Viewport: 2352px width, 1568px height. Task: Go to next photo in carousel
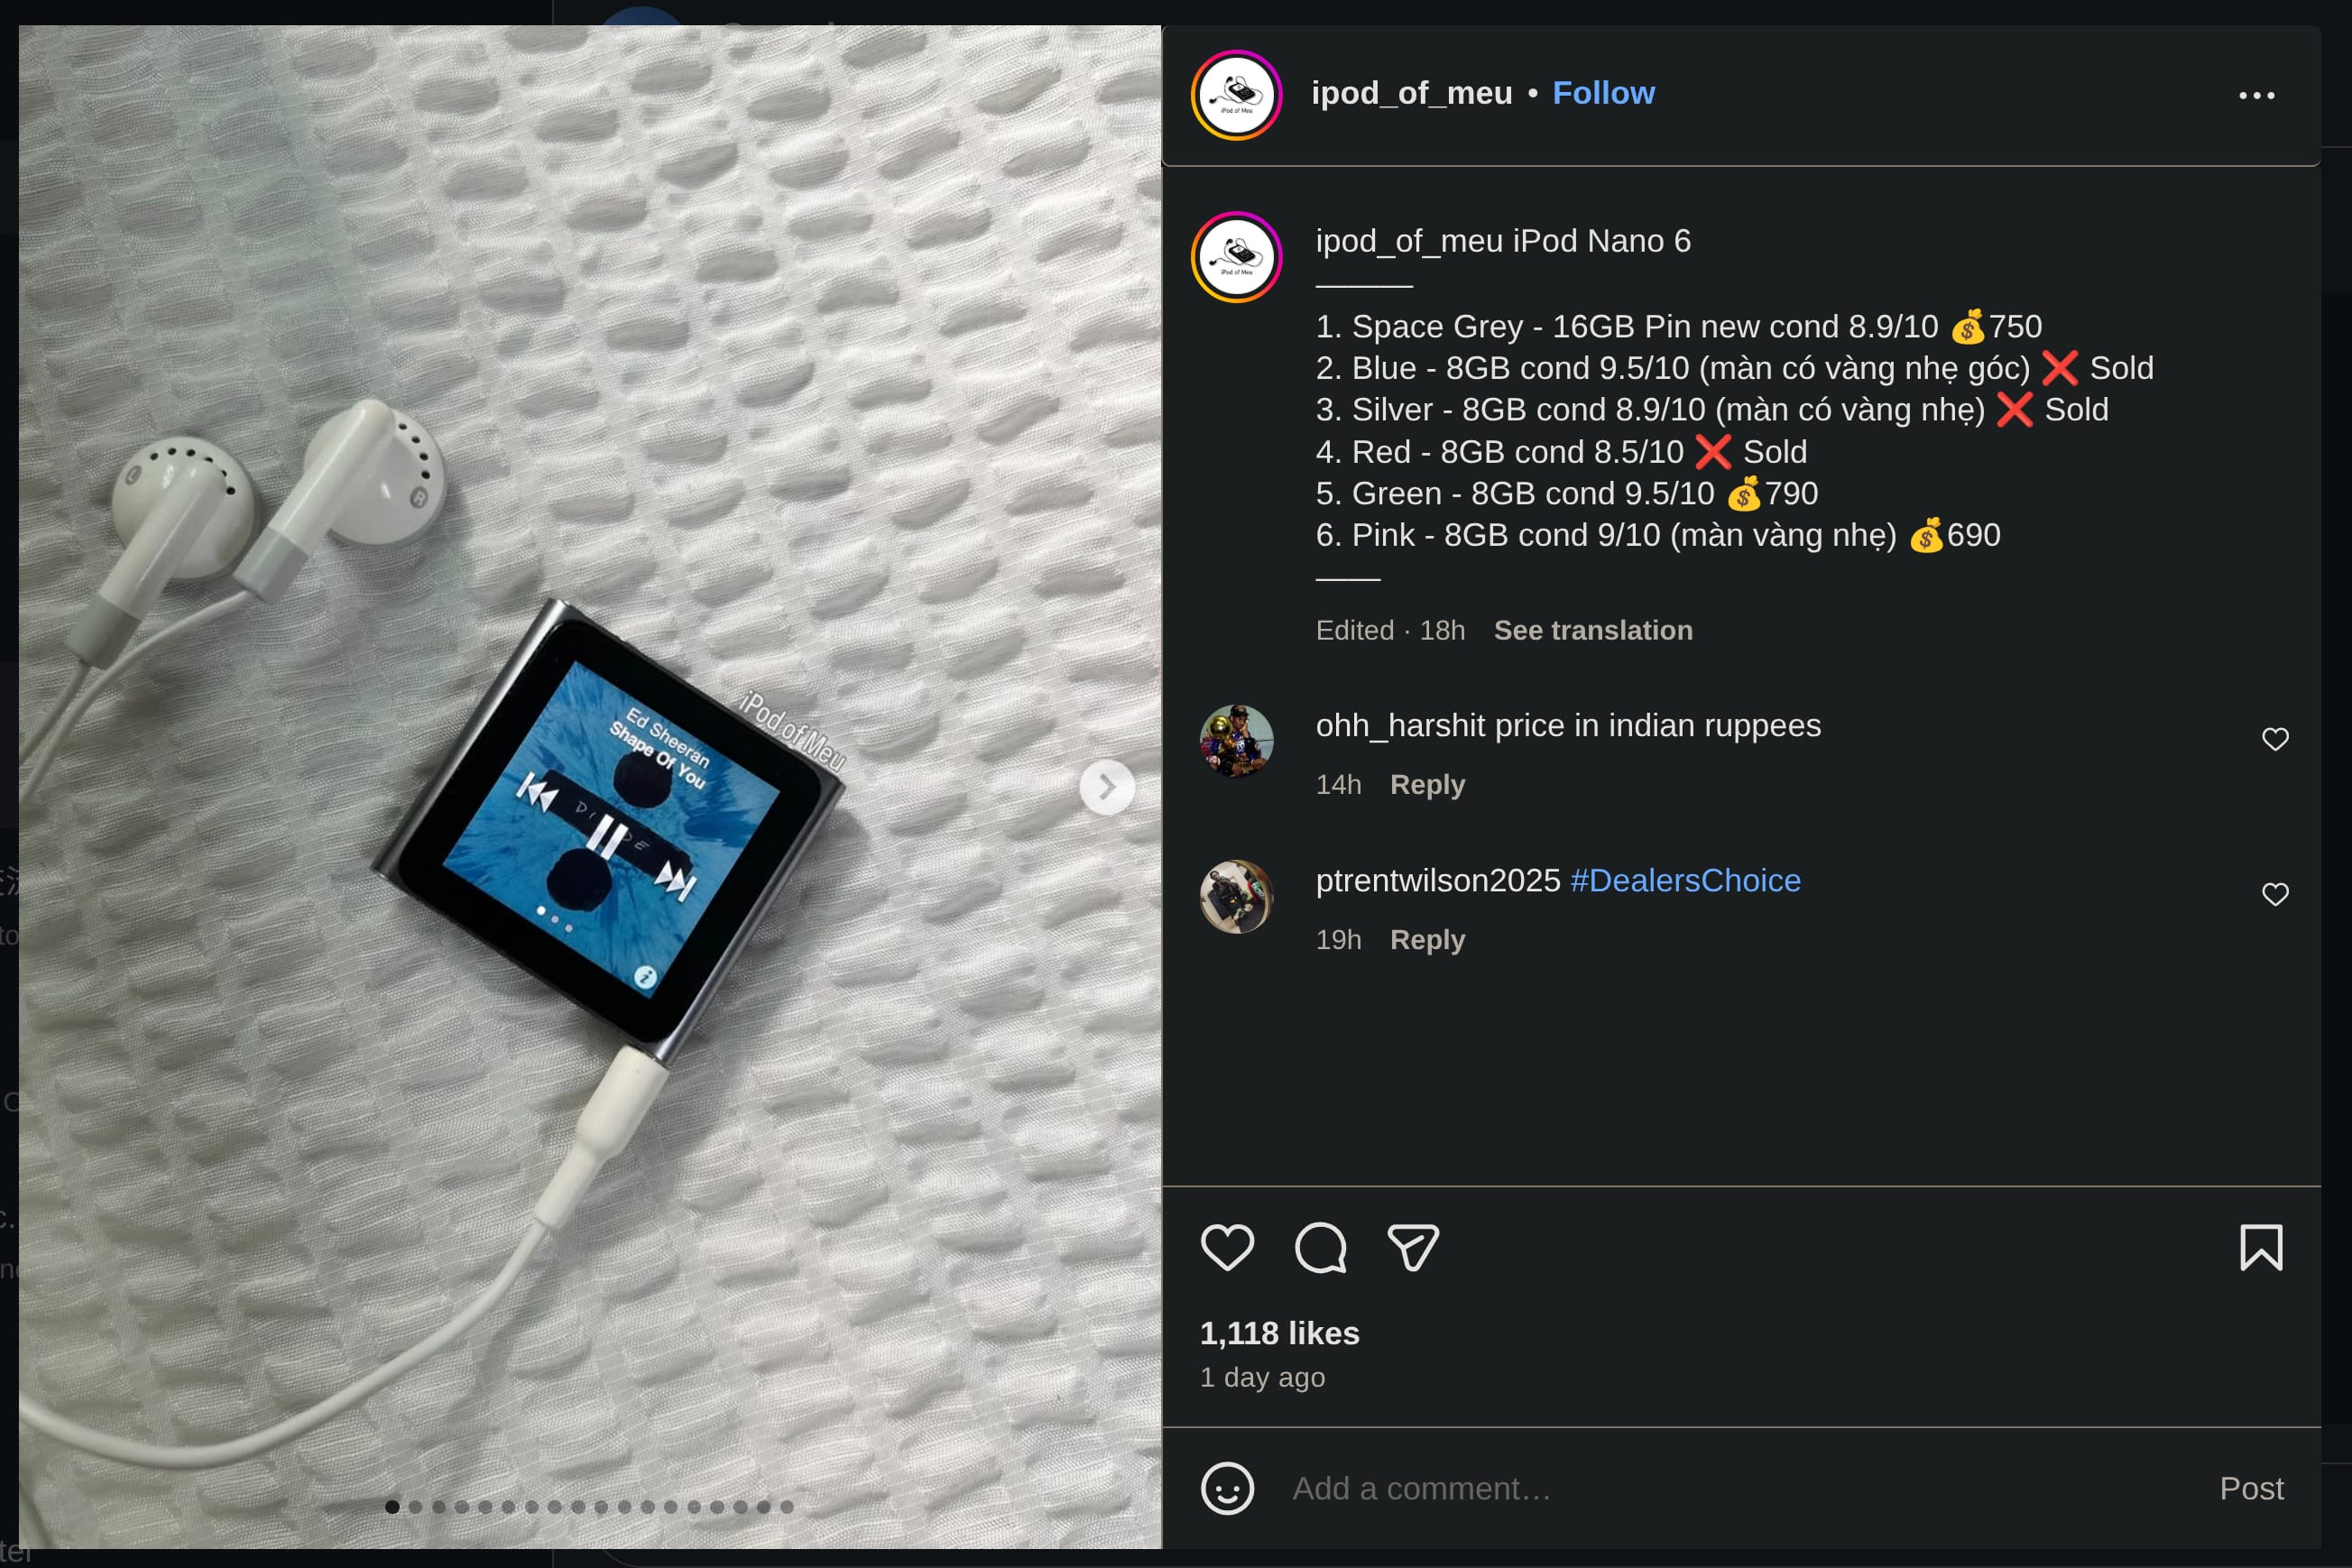pos(1106,787)
